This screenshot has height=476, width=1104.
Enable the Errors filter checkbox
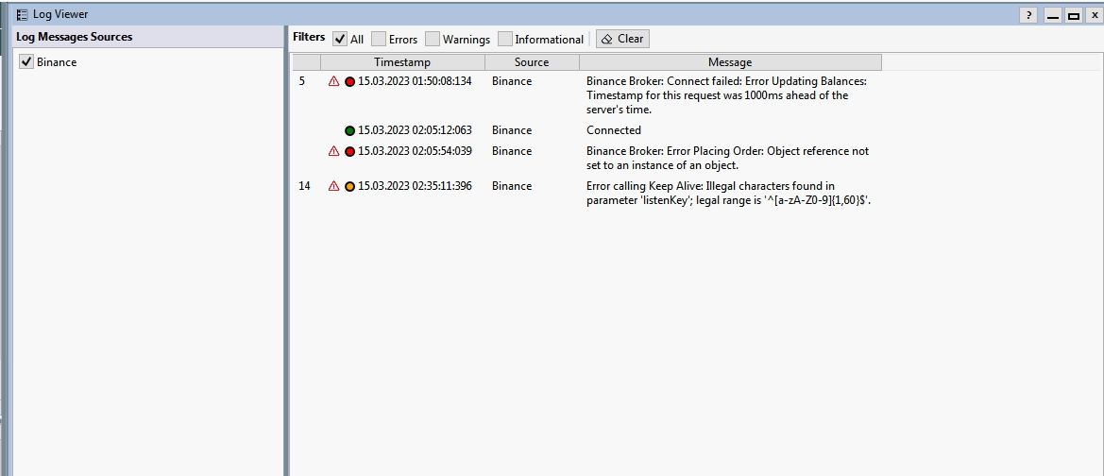click(379, 39)
